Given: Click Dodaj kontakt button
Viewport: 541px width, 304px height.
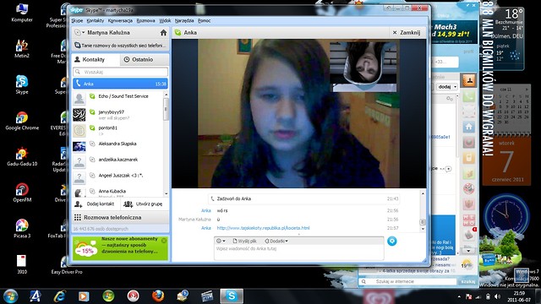Looking at the screenshot, I should (x=96, y=204).
